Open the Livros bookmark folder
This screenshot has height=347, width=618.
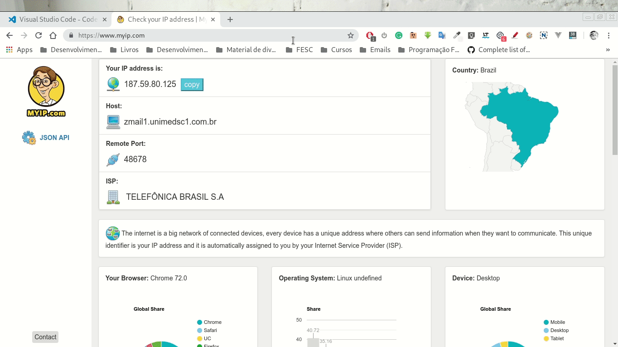(x=124, y=50)
